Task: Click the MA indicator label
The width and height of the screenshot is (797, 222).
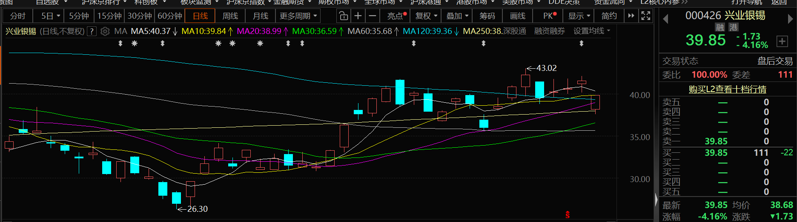Action: [x=120, y=31]
